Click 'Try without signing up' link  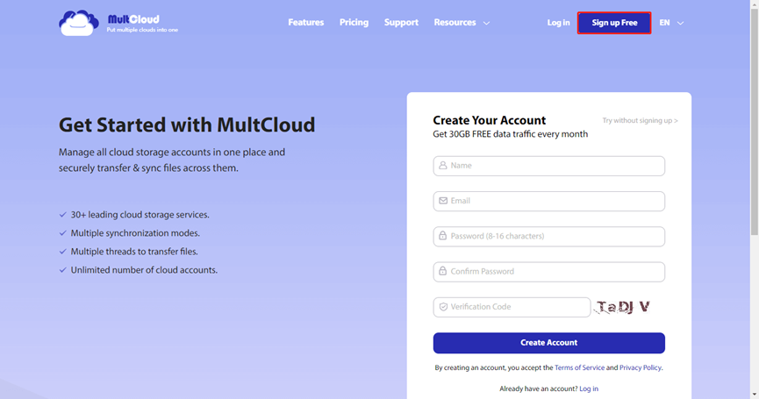click(640, 121)
